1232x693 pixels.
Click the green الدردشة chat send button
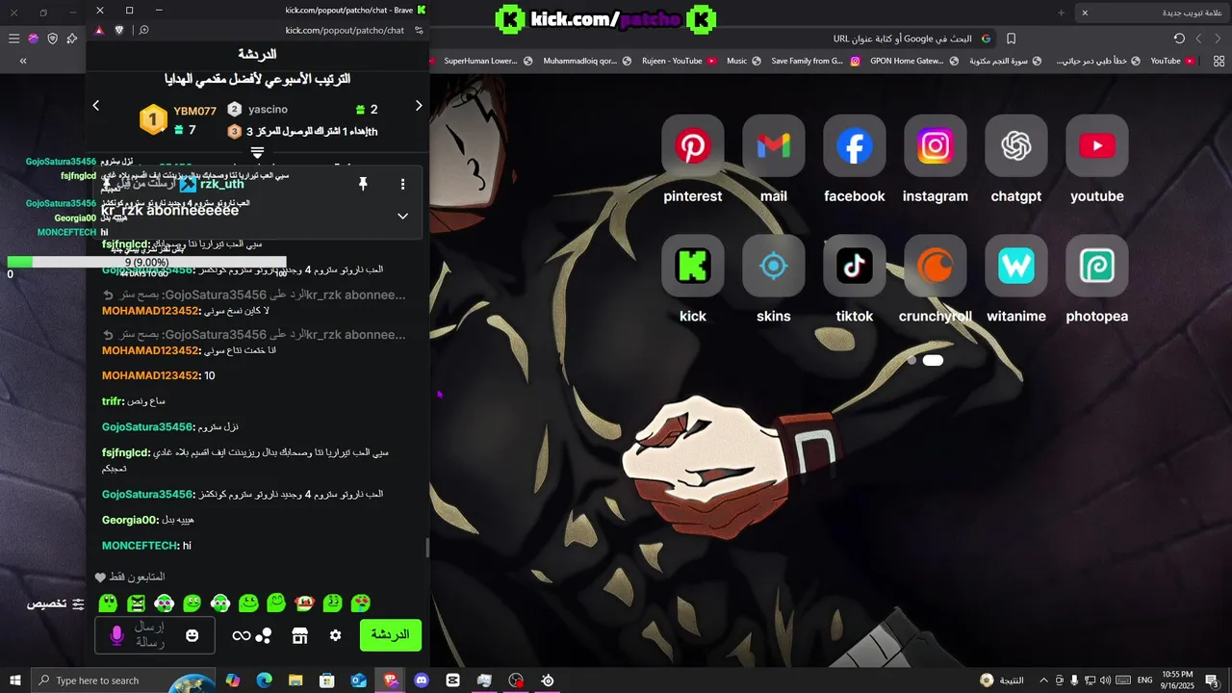(x=391, y=635)
